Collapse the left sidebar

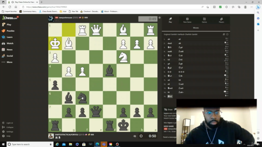(8, 127)
